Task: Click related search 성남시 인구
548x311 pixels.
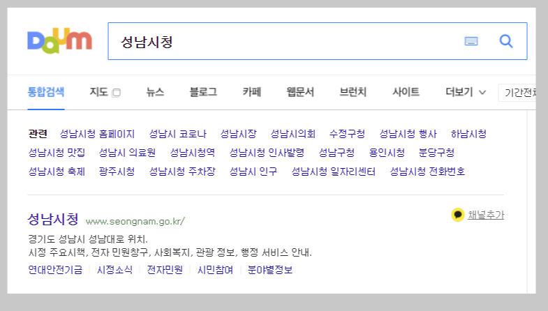Action: 253,172
